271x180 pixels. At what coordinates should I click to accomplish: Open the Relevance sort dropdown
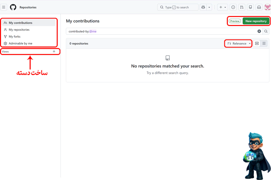[238, 43]
